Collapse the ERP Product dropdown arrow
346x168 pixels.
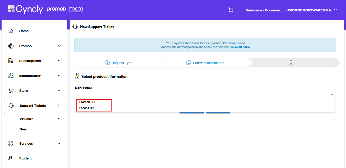coord(332,94)
